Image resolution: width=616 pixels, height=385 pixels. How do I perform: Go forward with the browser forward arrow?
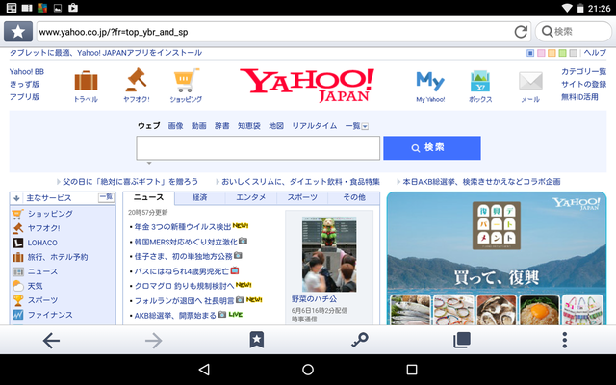[x=154, y=340]
